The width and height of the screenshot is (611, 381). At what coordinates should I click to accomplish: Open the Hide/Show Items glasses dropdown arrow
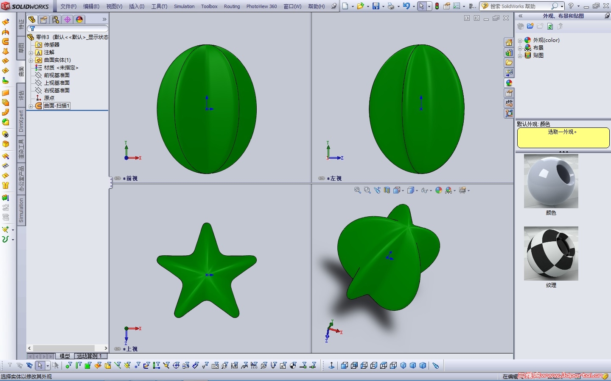coord(431,190)
